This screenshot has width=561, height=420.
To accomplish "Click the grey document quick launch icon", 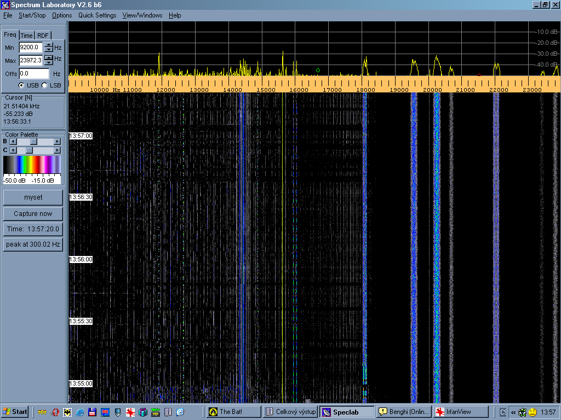I will [x=168, y=412].
